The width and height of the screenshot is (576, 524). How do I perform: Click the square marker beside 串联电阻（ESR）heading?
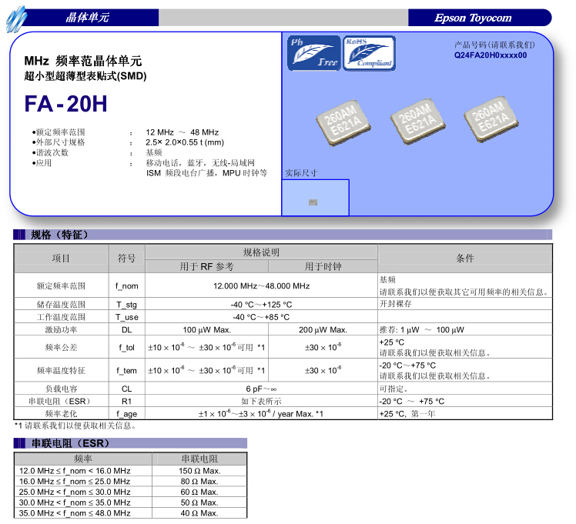coord(20,443)
